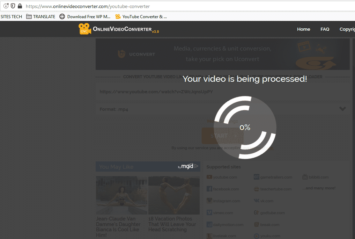Image resolution: width=355 pixels, height=239 pixels.
Task: Click the YouTube video URL input field
Action: click(x=223, y=92)
